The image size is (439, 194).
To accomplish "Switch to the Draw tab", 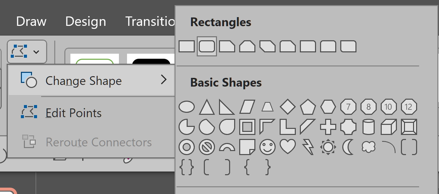I will [31, 21].
